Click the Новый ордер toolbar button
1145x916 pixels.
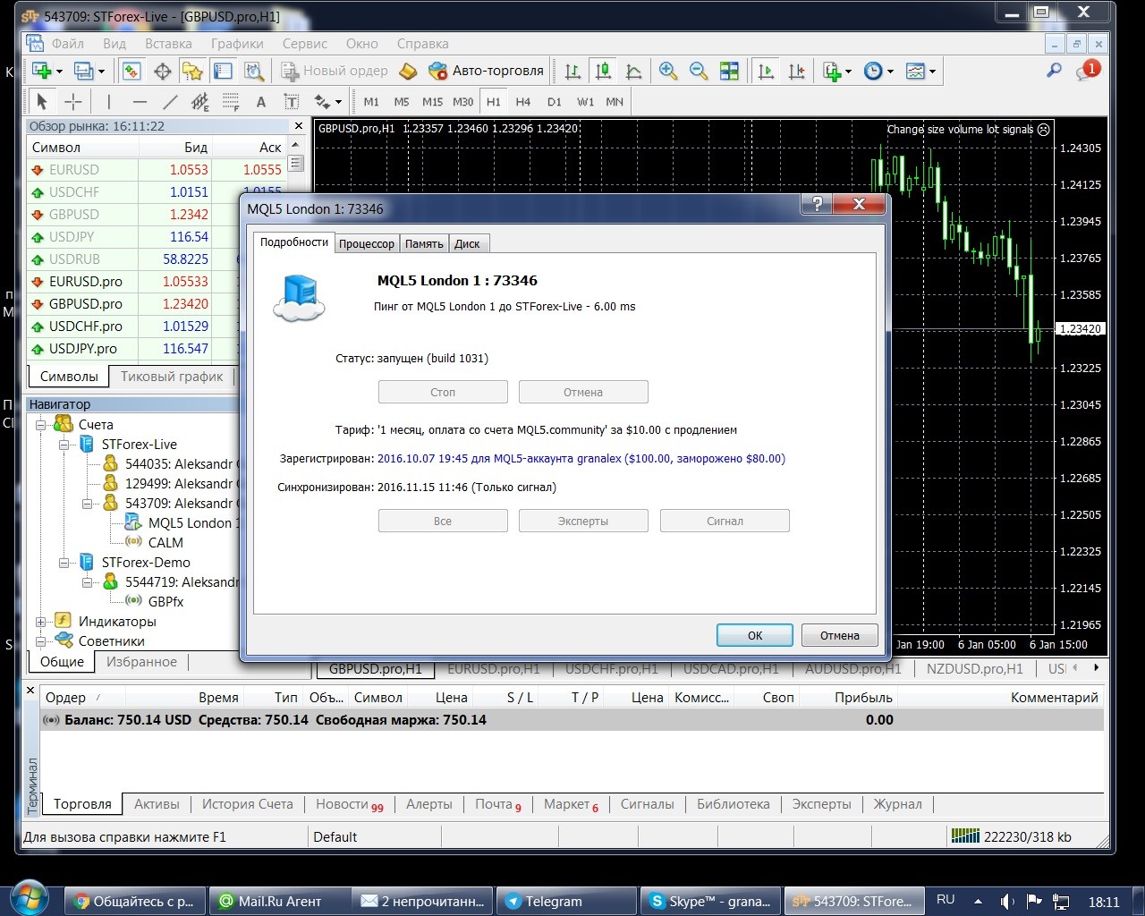click(x=335, y=71)
